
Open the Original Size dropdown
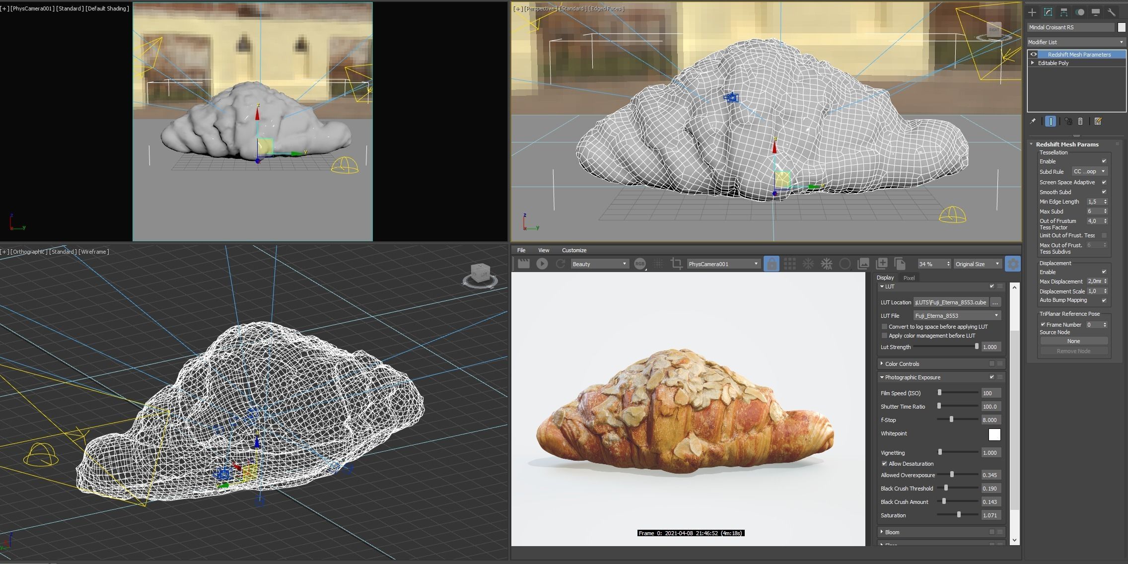pos(978,264)
